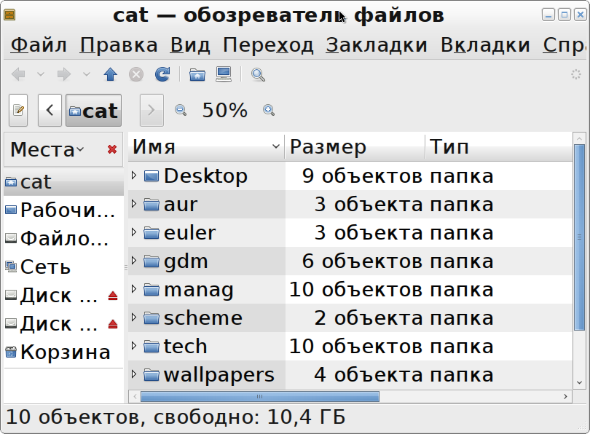Reload the current folder view
This screenshot has height=434, width=590.
(x=162, y=74)
